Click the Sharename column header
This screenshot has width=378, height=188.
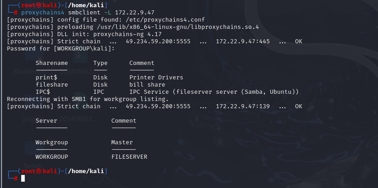pyautogui.click(x=52, y=63)
